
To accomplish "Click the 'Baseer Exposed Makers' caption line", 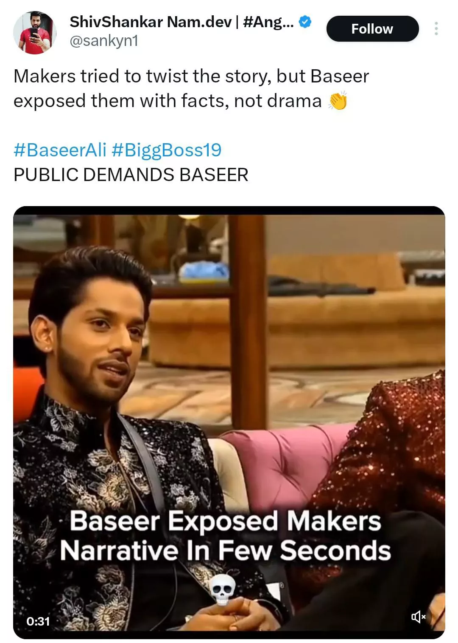I will click(225, 521).
